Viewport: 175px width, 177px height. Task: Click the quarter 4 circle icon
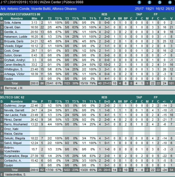click(x=170, y=2)
